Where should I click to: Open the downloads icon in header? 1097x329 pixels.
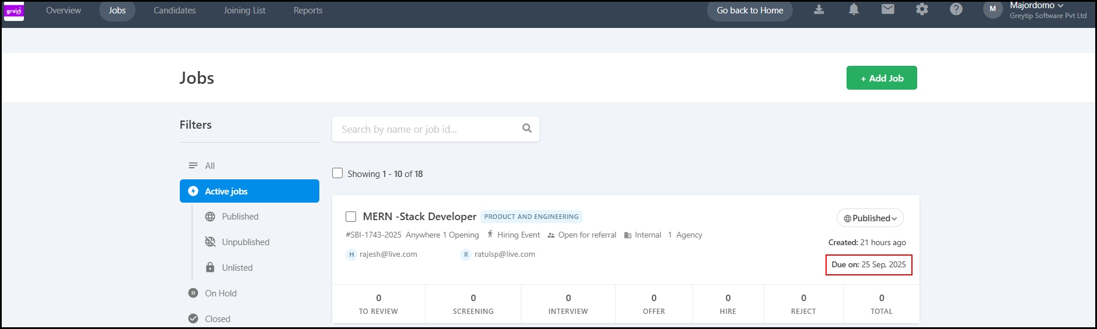[x=819, y=9]
